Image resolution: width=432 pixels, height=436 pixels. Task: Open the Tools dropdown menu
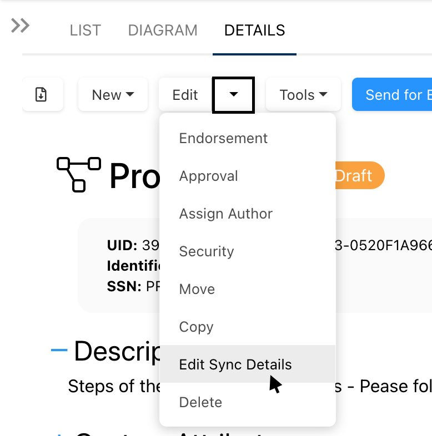click(x=303, y=95)
